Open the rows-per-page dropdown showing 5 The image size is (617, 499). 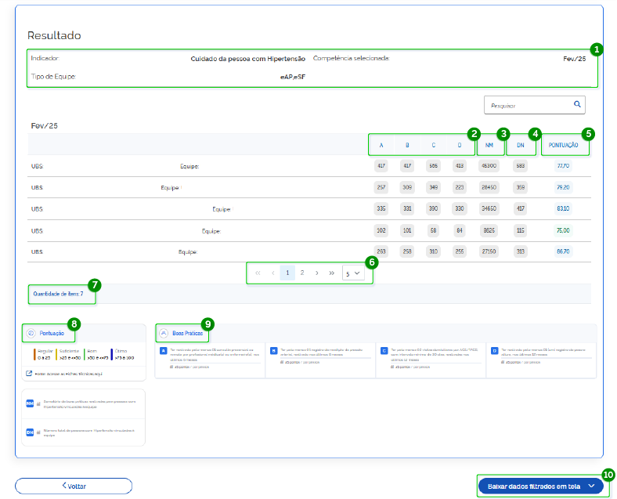coord(353,273)
